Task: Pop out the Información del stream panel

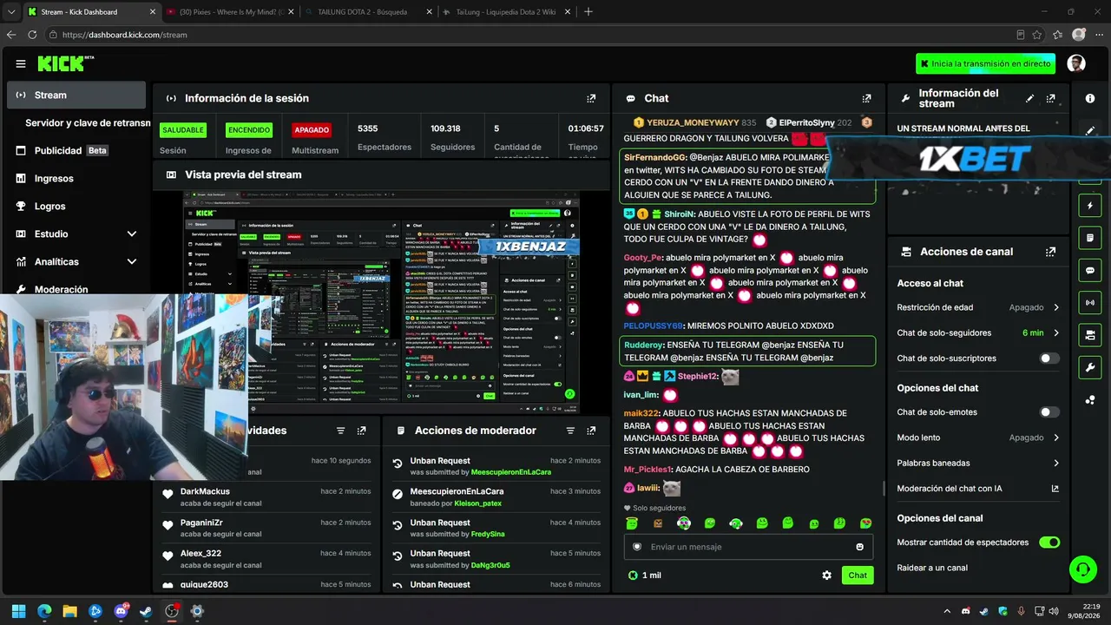Action: coord(1051,99)
